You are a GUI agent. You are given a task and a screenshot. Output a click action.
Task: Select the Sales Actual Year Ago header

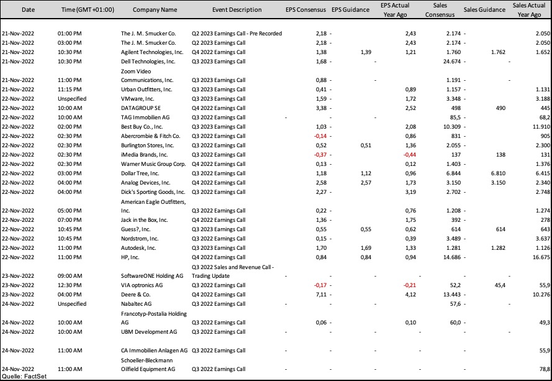(529, 10)
